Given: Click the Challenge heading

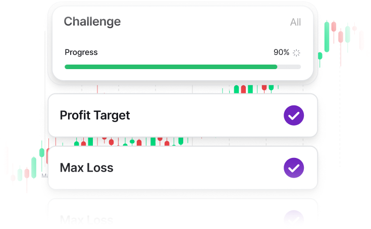Looking at the screenshot, I should point(92,22).
